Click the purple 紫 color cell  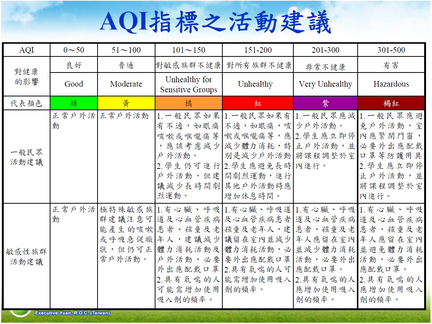point(325,103)
